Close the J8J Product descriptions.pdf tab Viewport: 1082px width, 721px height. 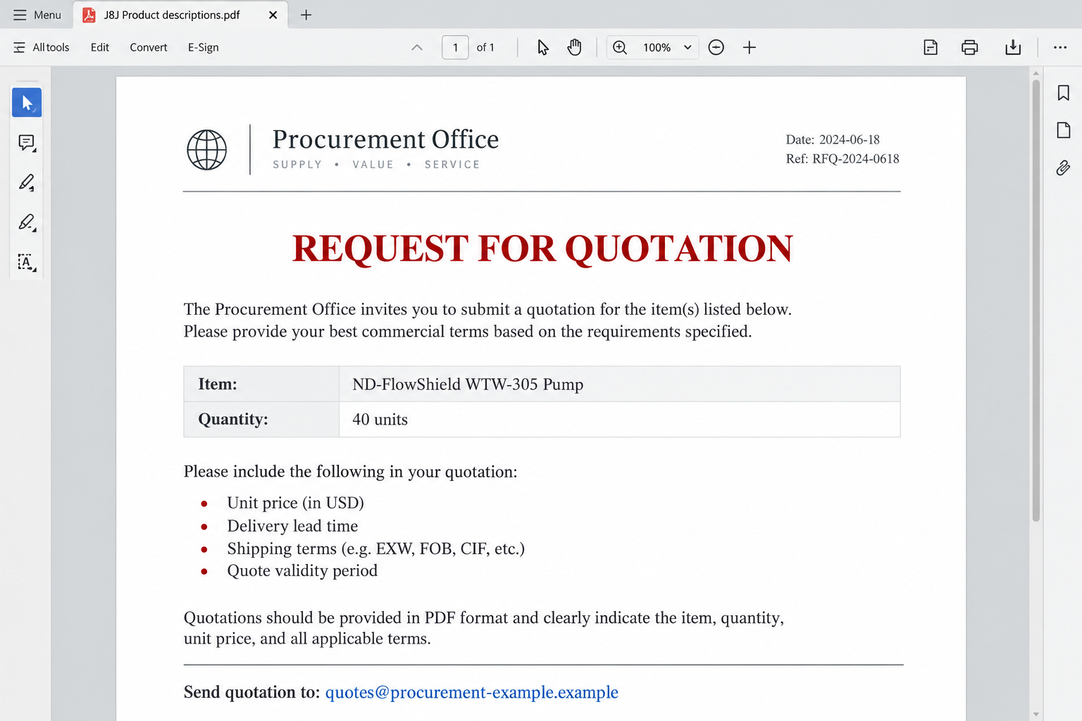point(273,15)
